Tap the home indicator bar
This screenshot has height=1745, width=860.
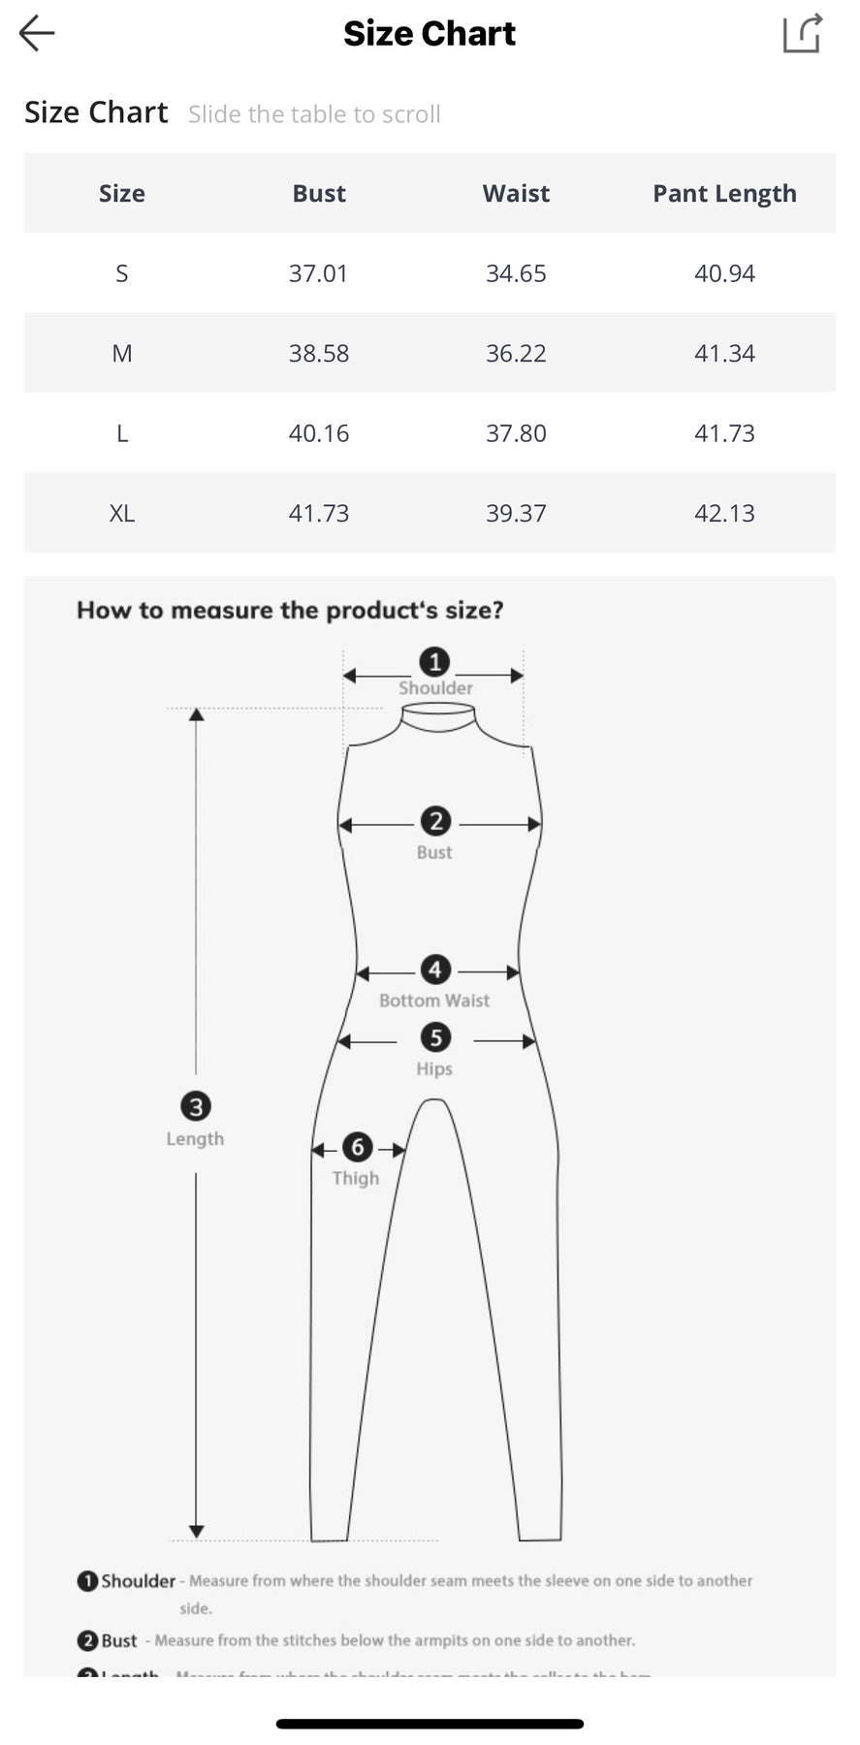pos(430,1724)
